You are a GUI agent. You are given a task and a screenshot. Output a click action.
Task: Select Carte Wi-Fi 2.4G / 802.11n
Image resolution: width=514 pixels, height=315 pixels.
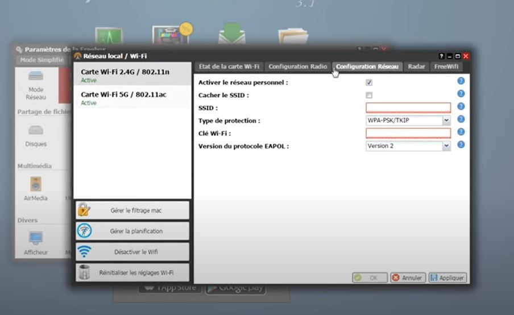[132, 75]
